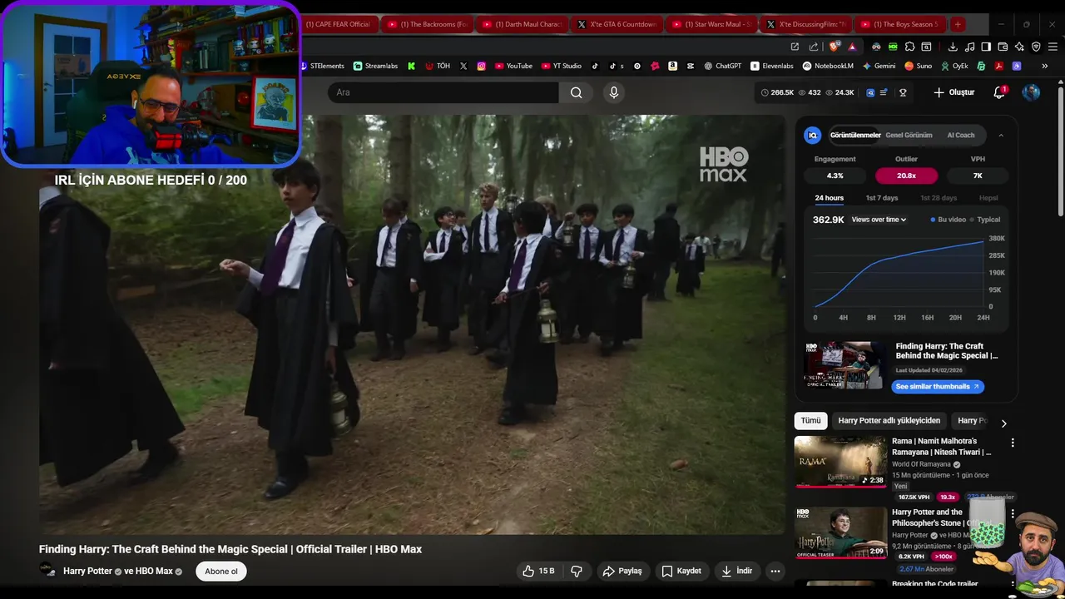Open a new browser tab with plus
This screenshot has height=599, width=1065.
coord(958,24)
